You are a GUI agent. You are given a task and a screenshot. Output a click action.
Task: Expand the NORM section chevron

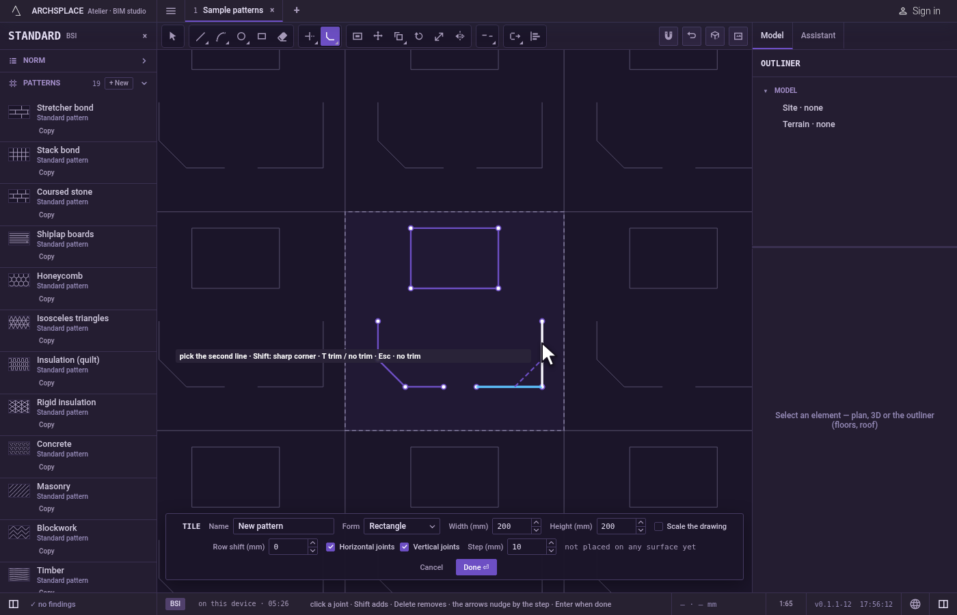144,61
